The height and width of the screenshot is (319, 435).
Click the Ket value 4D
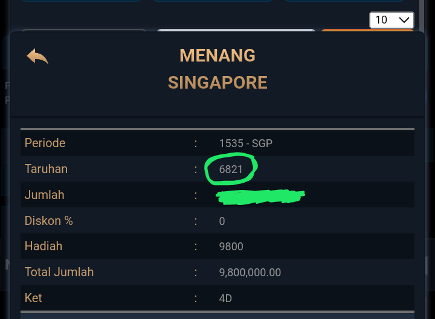coord(225,298)
